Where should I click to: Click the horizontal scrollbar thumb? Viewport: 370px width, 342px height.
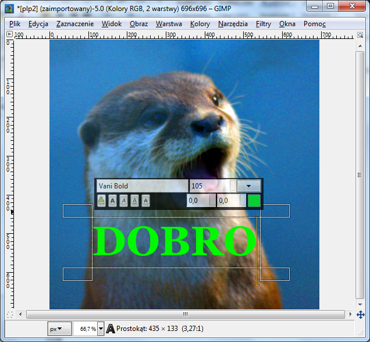click(186, 315)
